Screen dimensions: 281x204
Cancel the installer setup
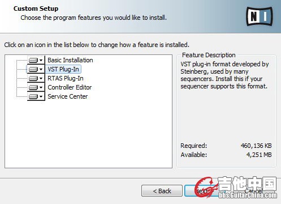pyautogui.click(x=253, y=191)
